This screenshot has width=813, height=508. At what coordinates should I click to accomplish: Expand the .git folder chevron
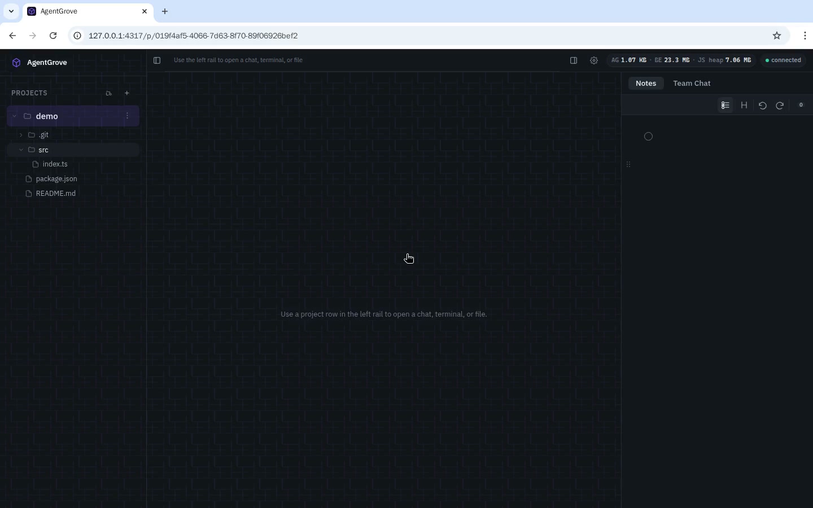point(21,135)
